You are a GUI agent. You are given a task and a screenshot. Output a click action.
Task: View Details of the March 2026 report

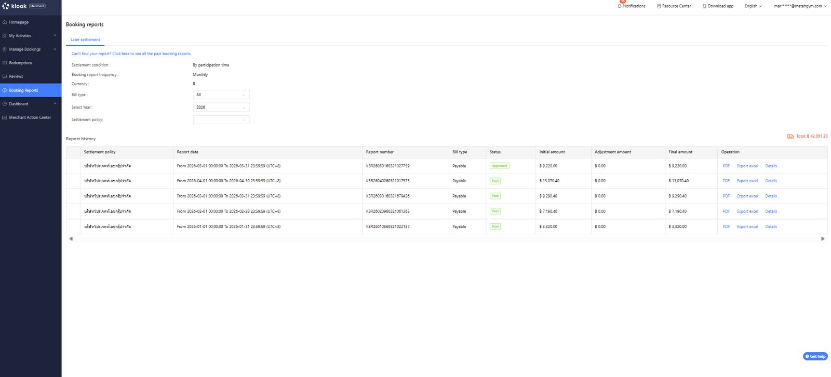[771, 196]
